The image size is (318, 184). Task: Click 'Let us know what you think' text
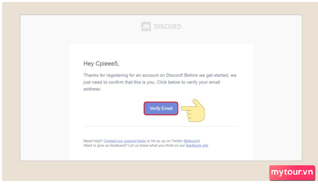[x=159, y=145]
